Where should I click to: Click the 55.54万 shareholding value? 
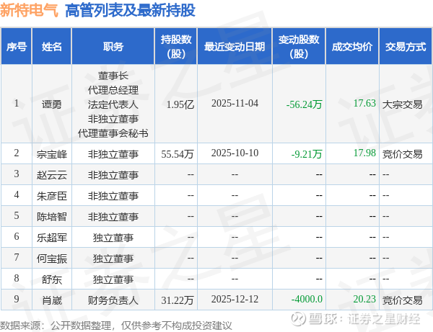pyautogui.click(x=178, y=154)
